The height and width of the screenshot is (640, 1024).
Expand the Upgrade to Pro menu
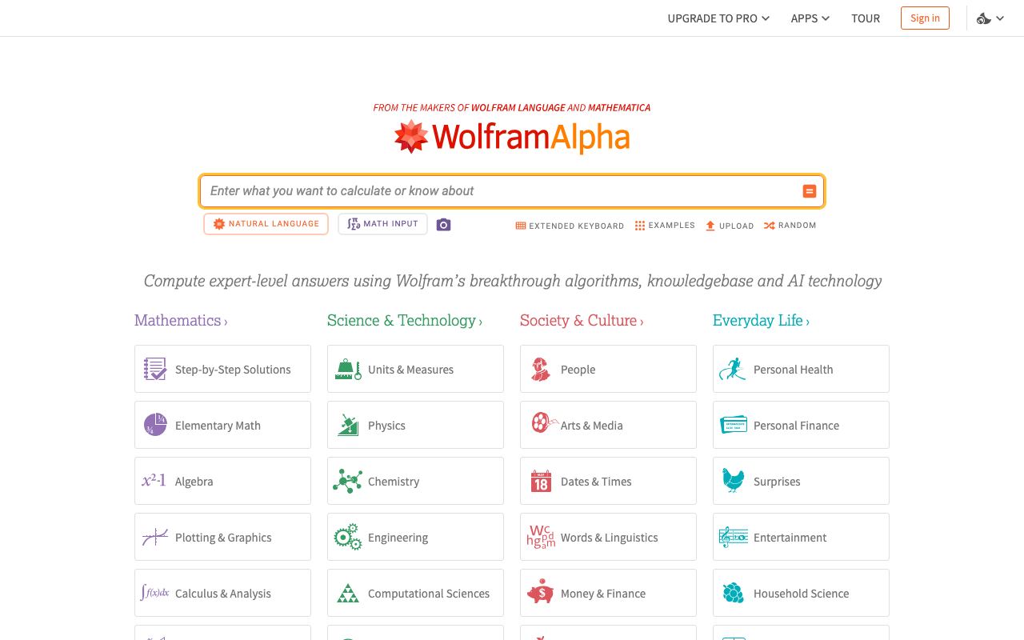(718, 18)
